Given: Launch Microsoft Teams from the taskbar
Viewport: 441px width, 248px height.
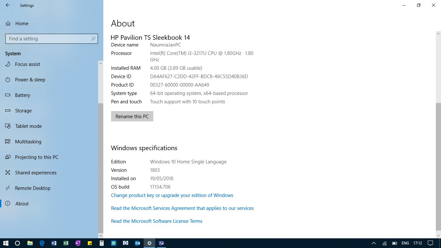Looking at the screenshot, I should coord(161,243).
